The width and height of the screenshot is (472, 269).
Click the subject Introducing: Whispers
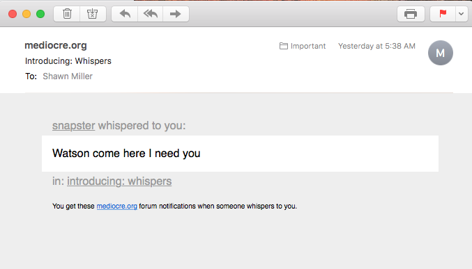pos(68,61)
